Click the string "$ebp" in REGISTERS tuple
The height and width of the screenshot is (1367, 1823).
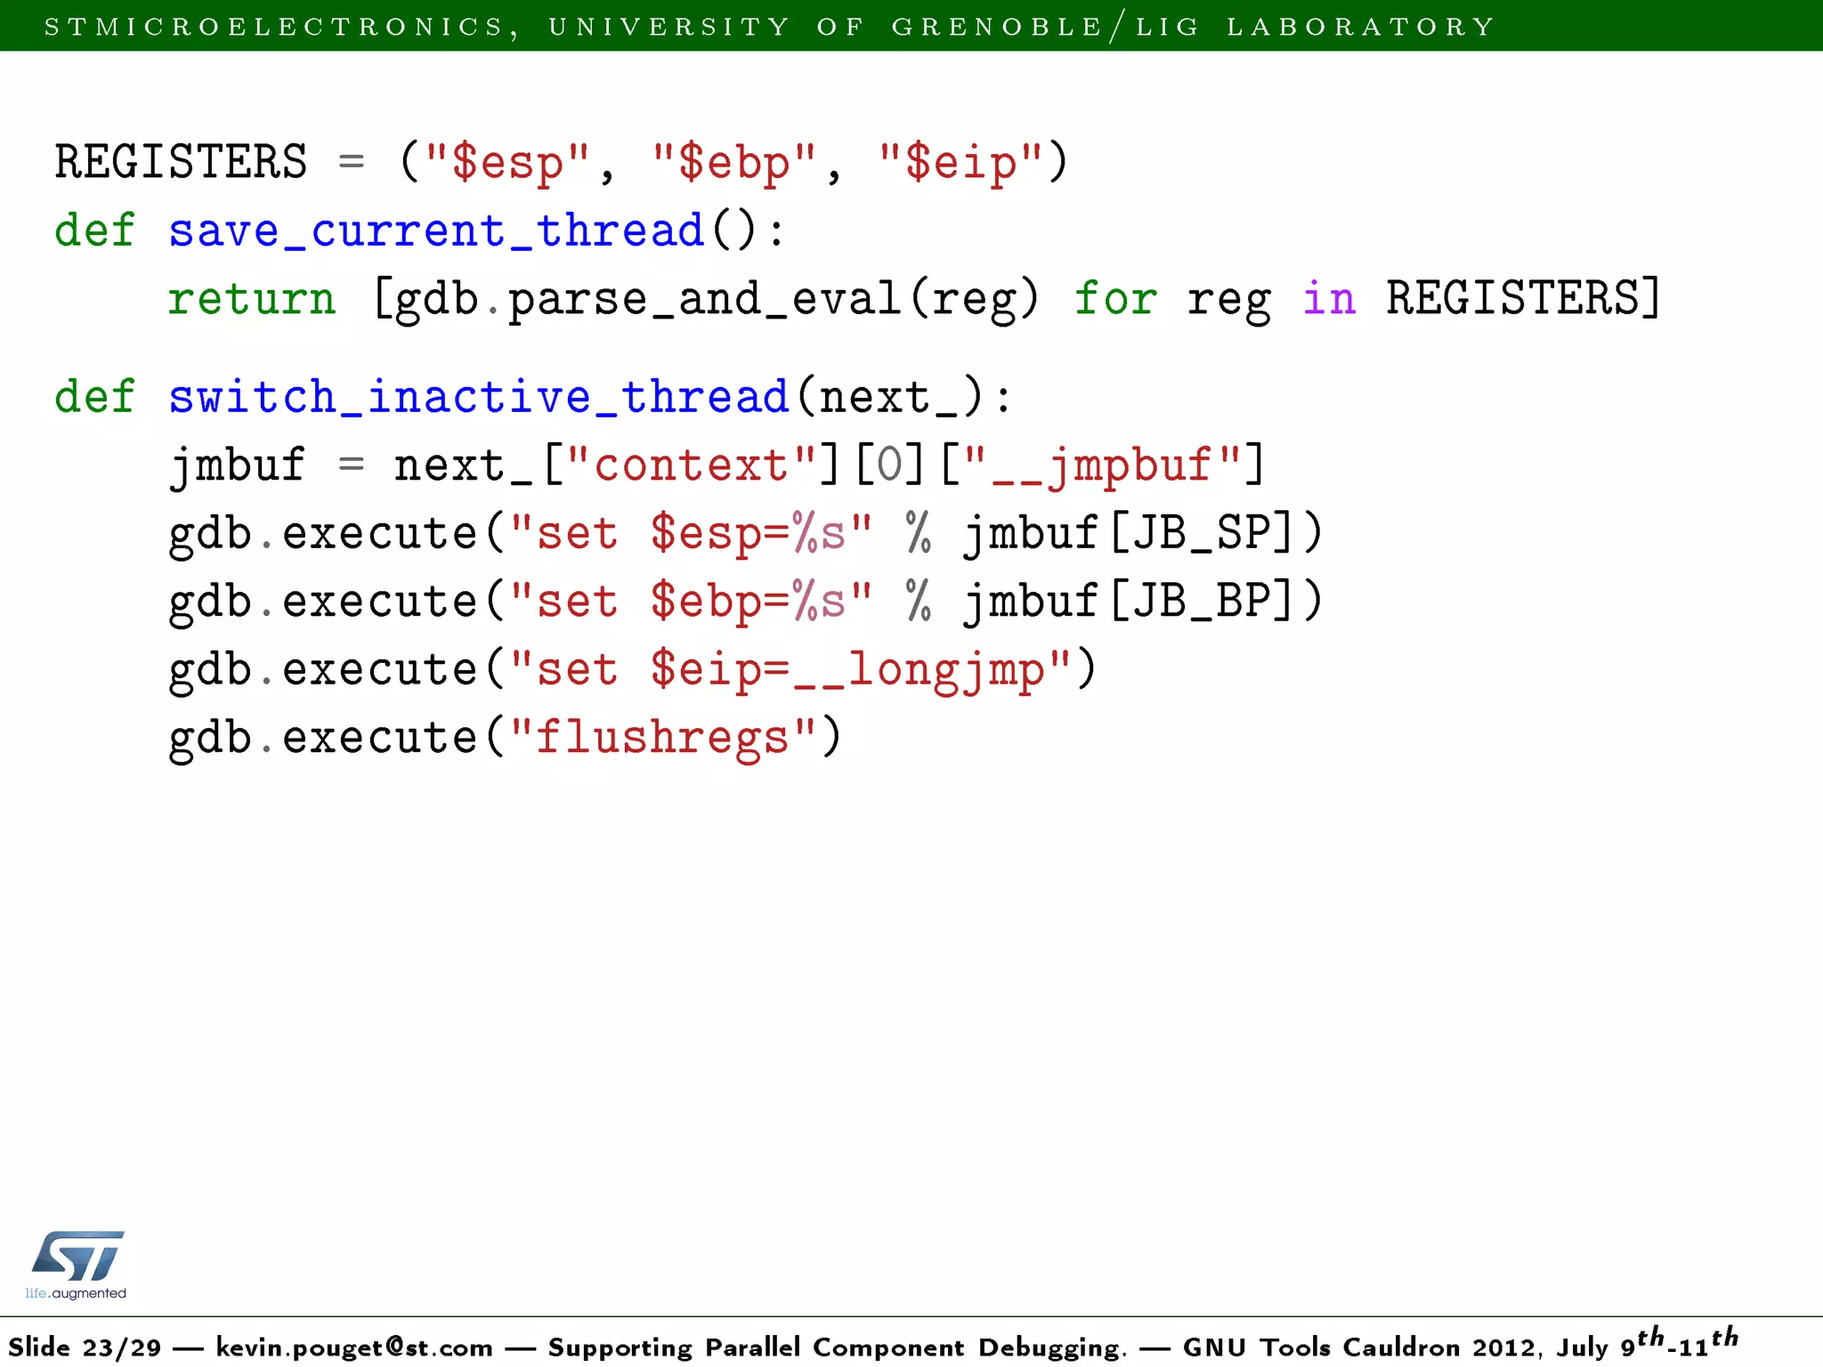tap(734, 164)
